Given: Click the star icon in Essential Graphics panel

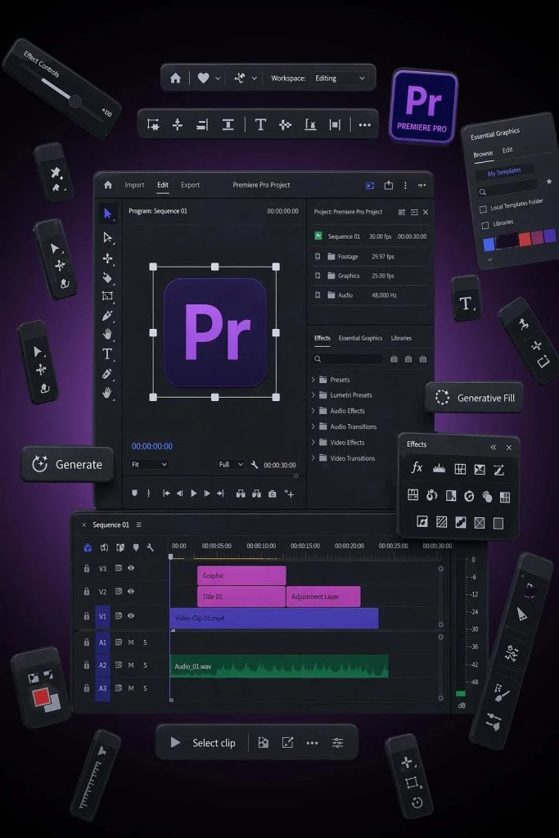Looking at the screenshot, I should pyautogui.click(x=549, y=182).
